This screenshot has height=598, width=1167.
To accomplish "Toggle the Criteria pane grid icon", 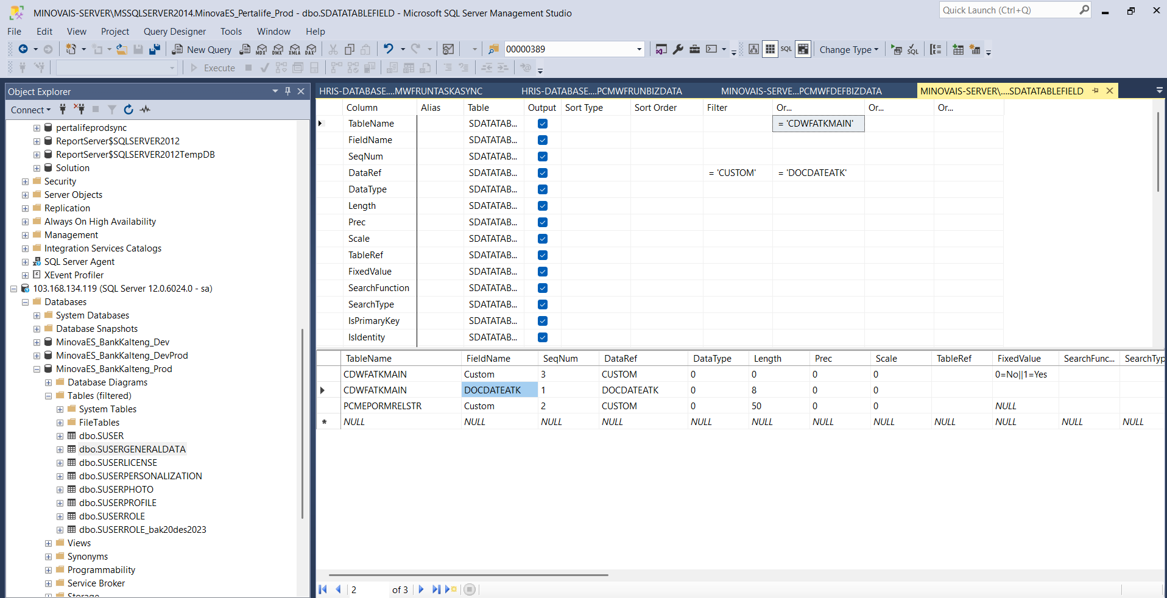I will pyautogui.click(x=770, y=49).
